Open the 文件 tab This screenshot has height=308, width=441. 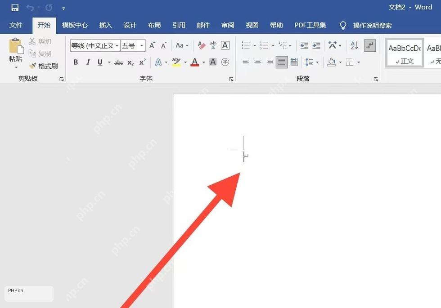click(16, 25)
